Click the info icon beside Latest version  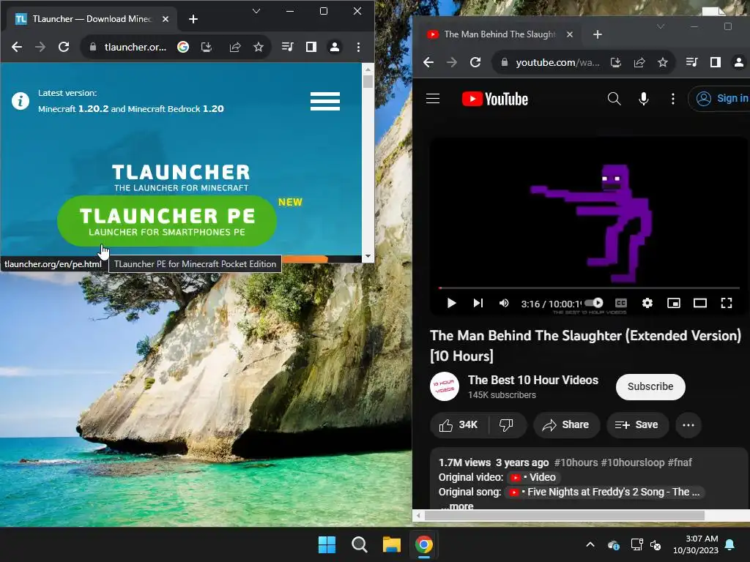point(21,101)
